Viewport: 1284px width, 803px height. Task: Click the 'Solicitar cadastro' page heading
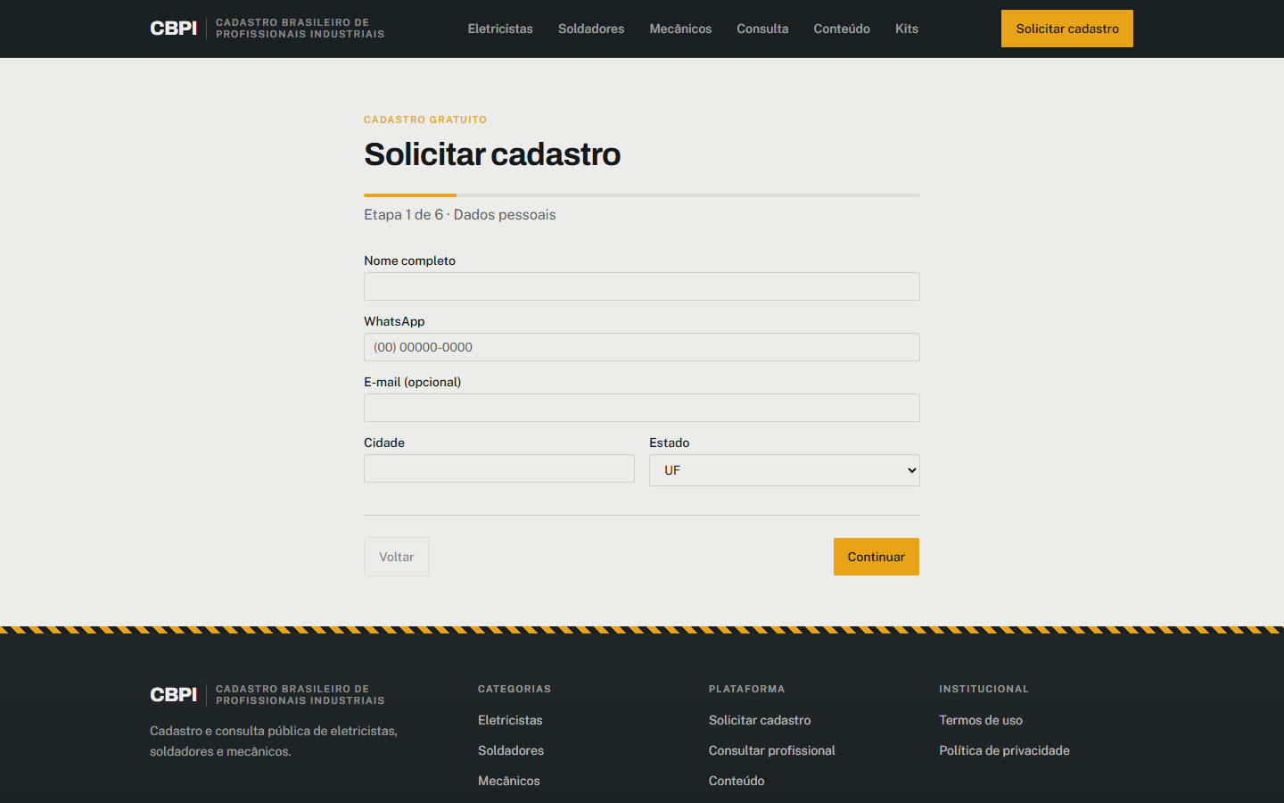click(492, 154)
